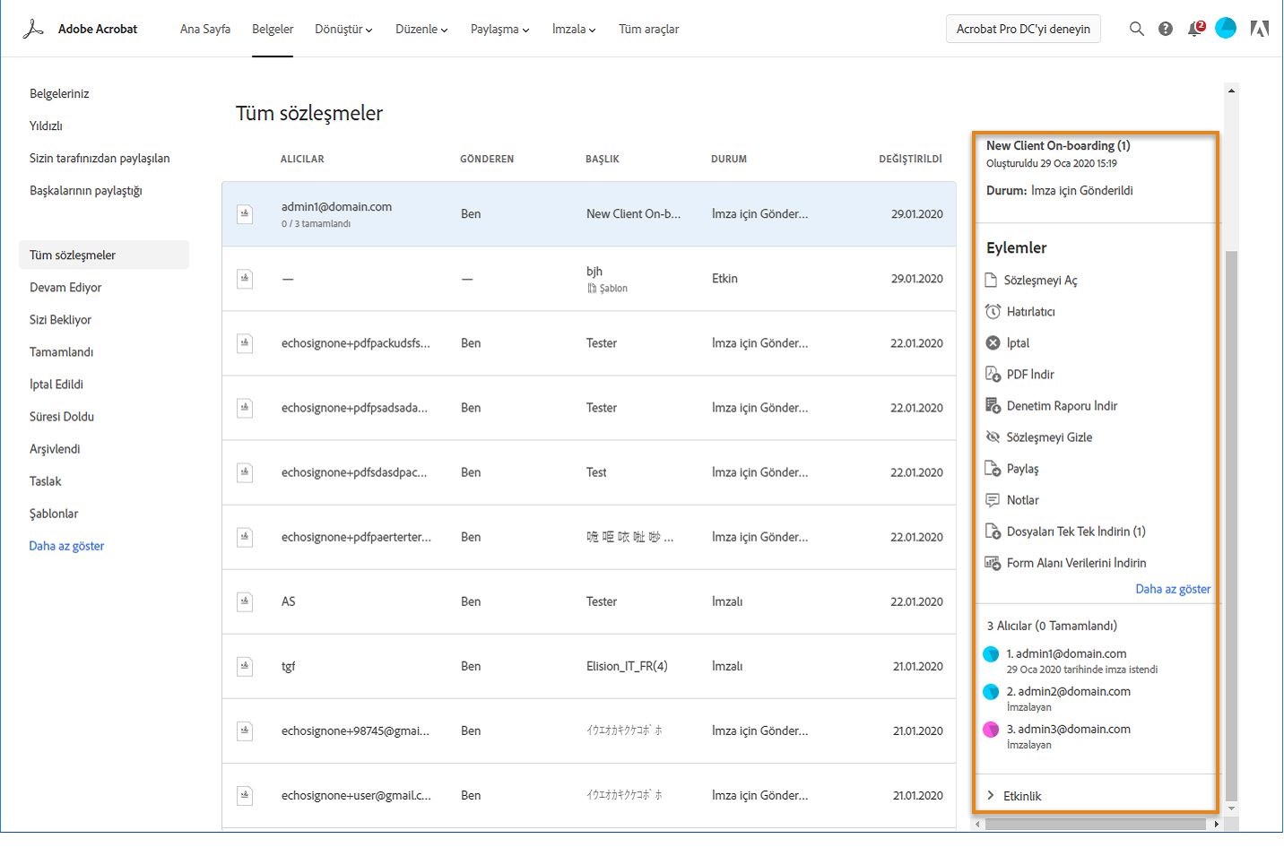
Task: Click the right panel horizontal scrollbar
Action: [x=1095, y=824]
